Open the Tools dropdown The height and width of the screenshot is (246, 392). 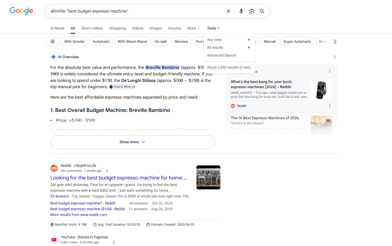(213, 28)
